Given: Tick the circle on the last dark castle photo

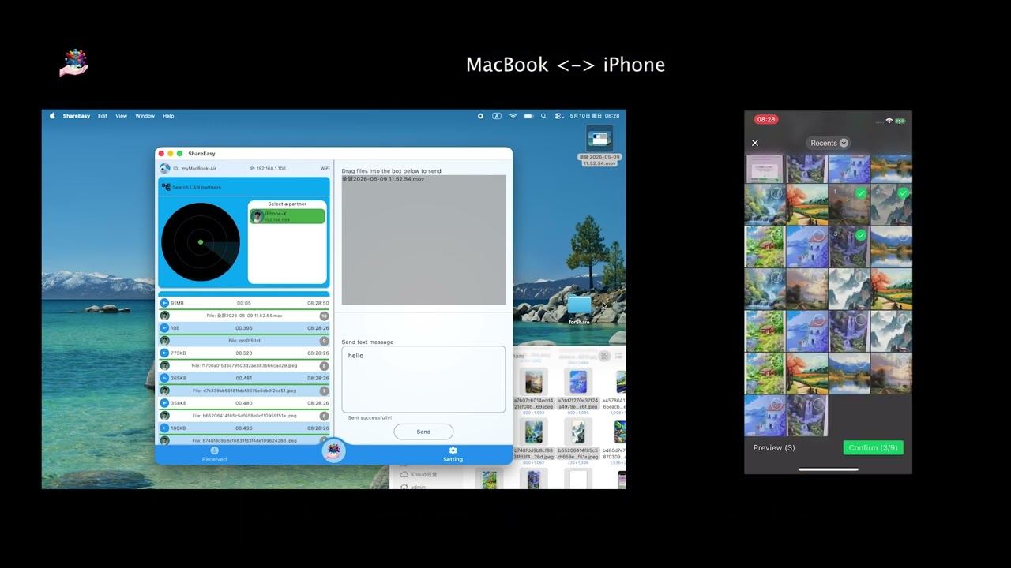Looking at the screenshot, I should point(818,405).
